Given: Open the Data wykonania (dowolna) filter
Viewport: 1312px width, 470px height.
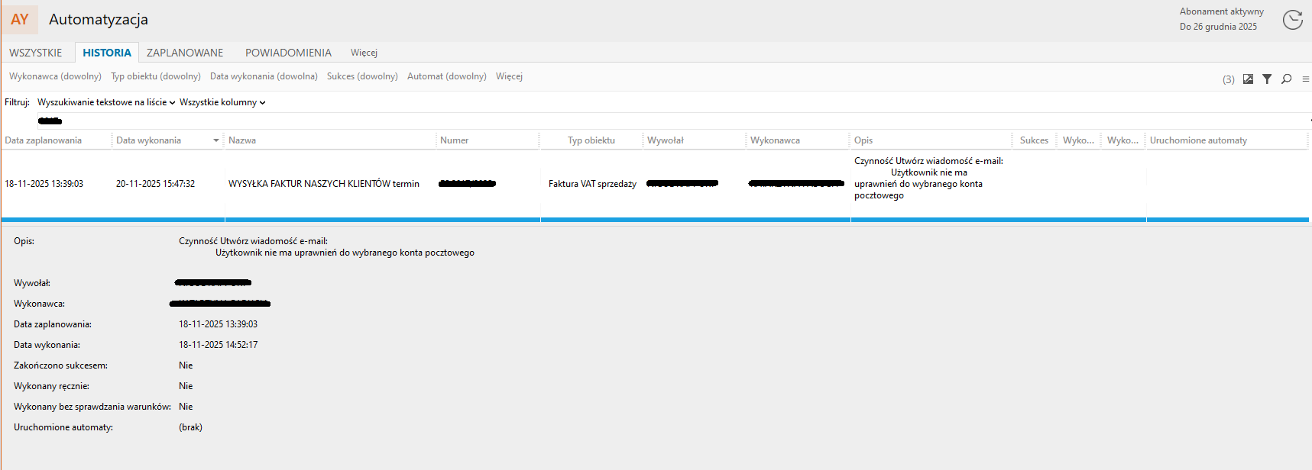Looking at the screenshot, I should pos(264,76).
